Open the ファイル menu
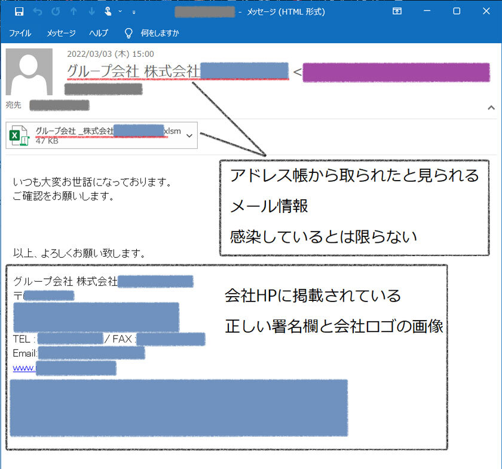Image resolution: width=502 pixels, height=469 pixels. coord(20,33)
